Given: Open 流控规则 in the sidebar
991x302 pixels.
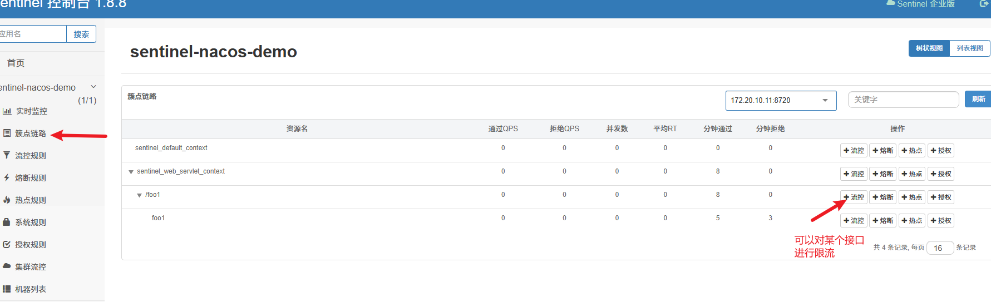Looking at the screenshot, I should (x=31, y=156).
